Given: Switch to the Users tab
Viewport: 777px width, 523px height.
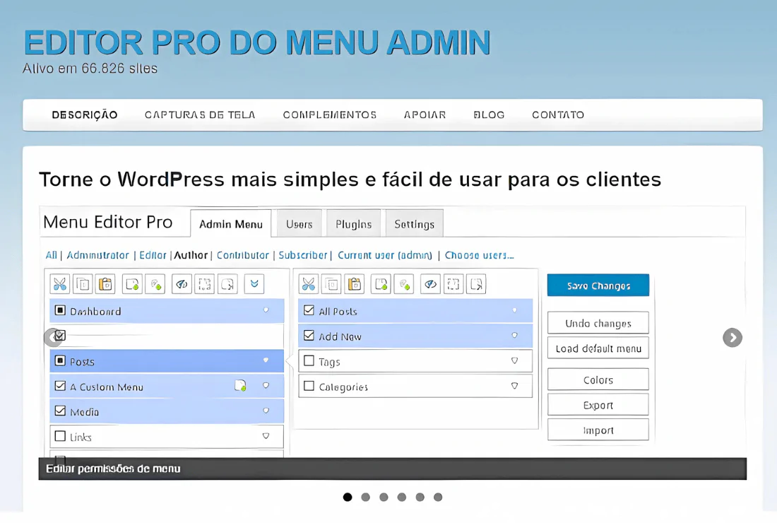Looking at the screenshot, I should click(x=299, y=224).
